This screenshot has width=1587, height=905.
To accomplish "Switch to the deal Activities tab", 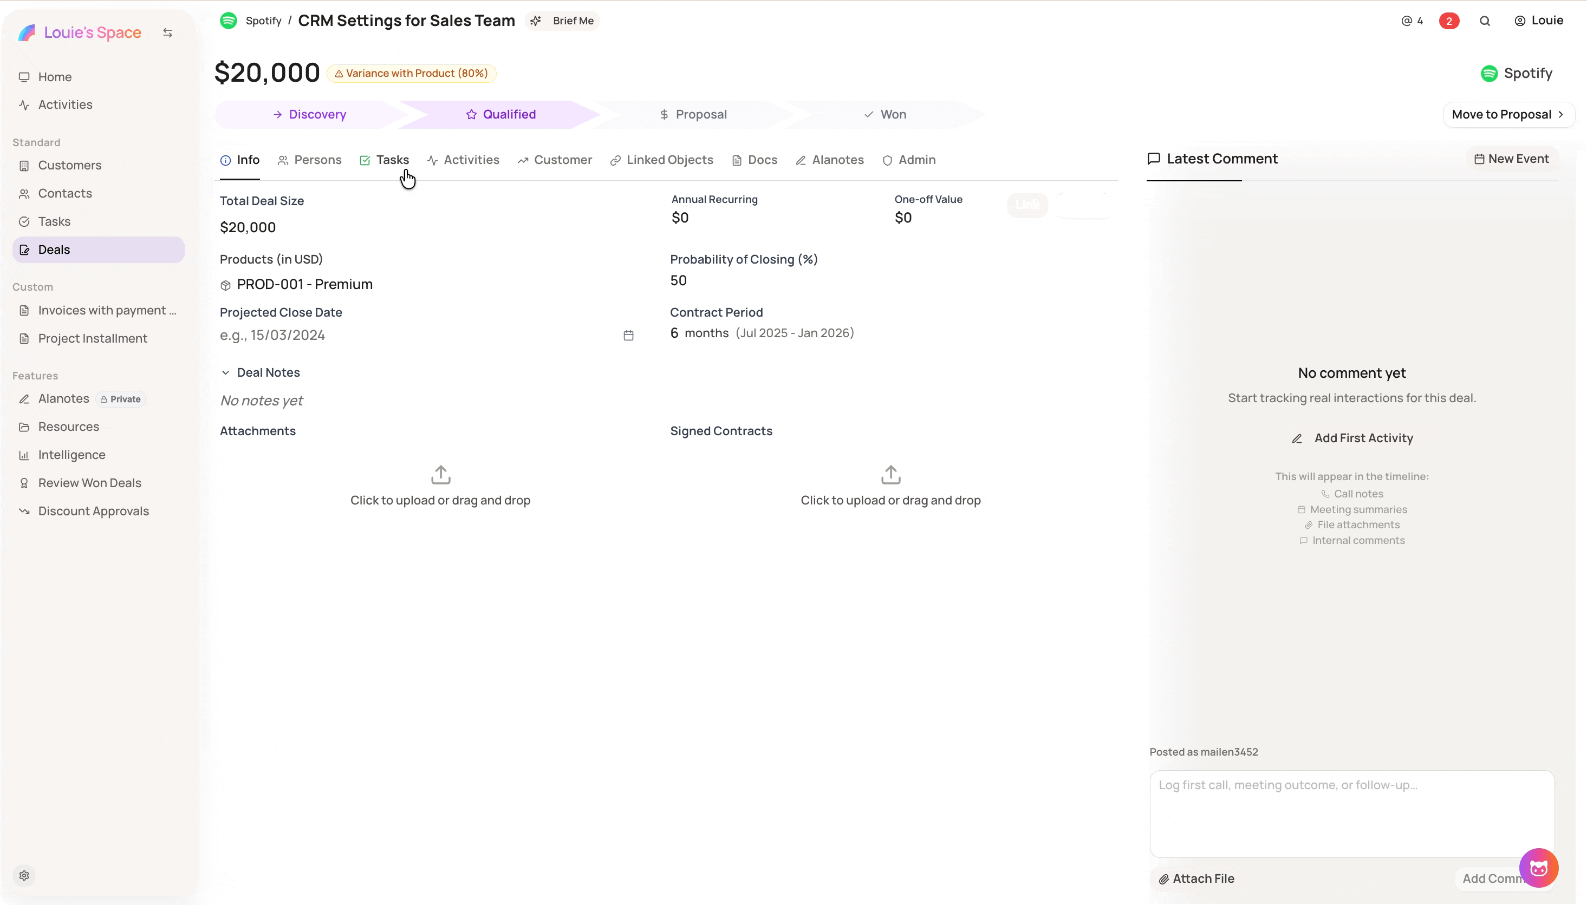I will [463, 160].
